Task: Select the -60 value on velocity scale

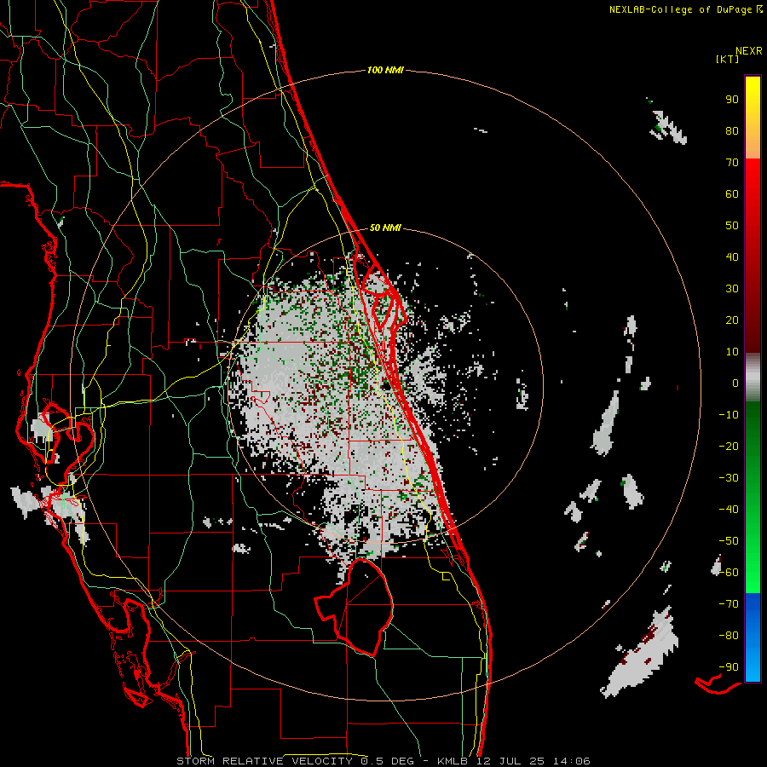Action: coord(729,573)
